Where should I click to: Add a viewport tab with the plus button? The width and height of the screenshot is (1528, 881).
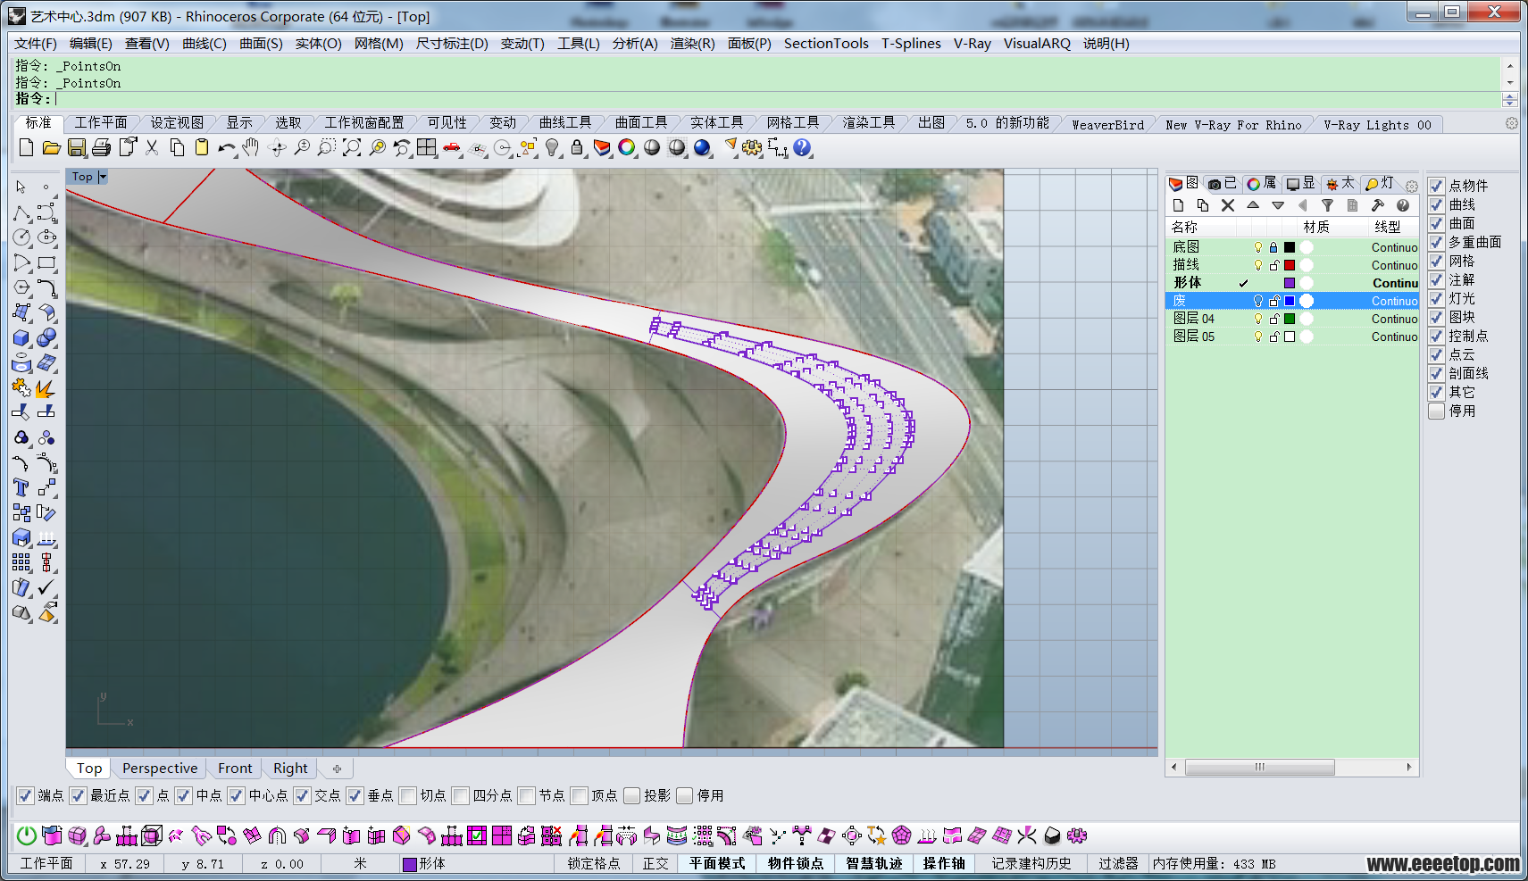click(337, 769)
